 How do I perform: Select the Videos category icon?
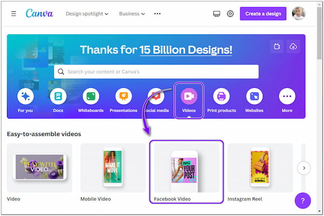(189, 96)
